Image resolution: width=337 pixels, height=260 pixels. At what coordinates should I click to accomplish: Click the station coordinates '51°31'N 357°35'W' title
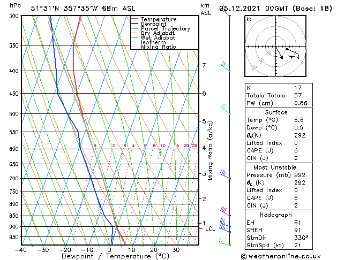[x=64, y=9]
